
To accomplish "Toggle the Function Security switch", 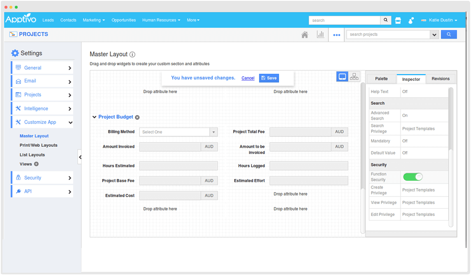I will (x=413, y=177).
